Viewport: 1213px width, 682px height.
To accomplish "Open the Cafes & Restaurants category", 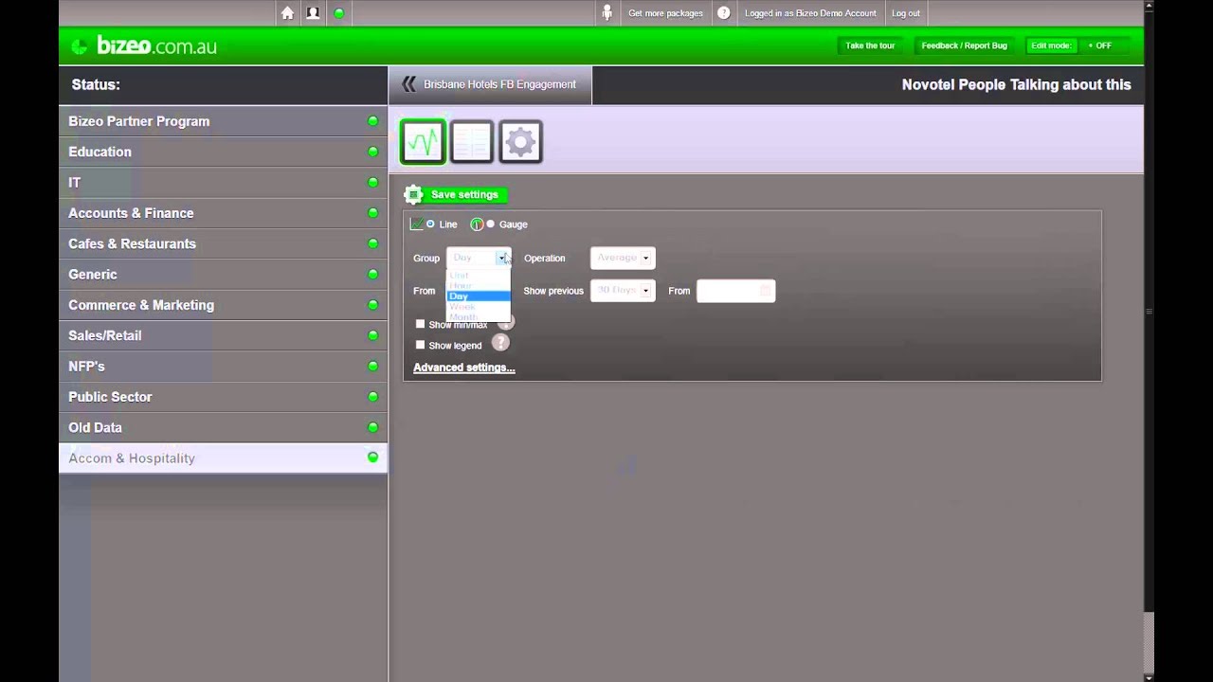I will point(223,243).
